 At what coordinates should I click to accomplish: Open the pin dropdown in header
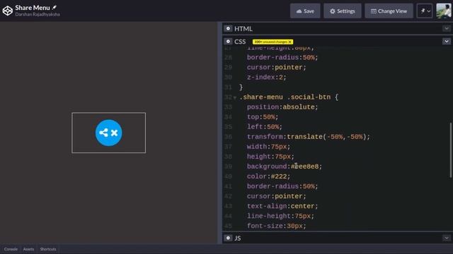(425, 11)
